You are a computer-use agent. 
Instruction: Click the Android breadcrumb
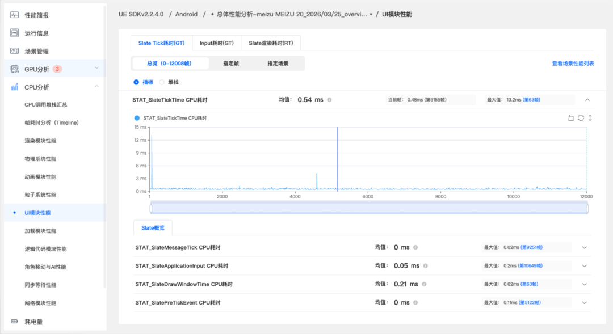[186, 14]
